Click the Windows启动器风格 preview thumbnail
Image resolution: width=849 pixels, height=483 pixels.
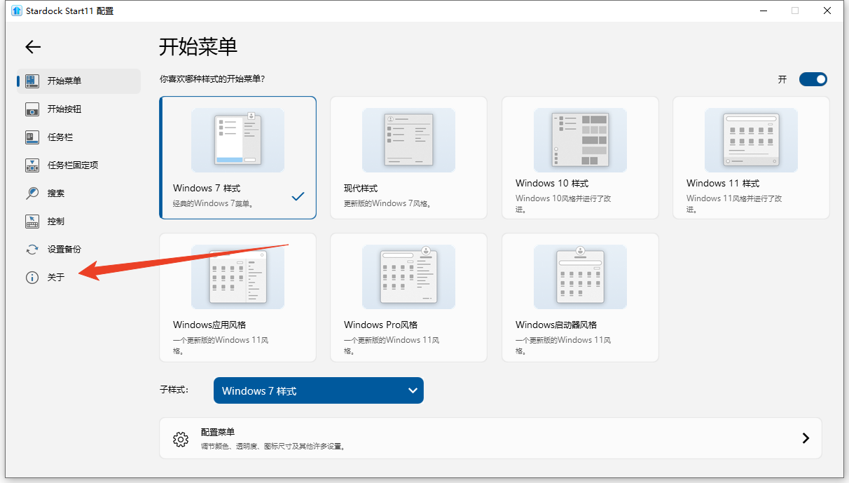pos(579,276)
